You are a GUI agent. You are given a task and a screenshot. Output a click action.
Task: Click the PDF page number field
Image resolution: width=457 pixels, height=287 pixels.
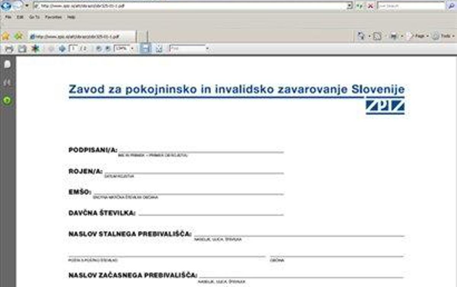pos(73,49)
